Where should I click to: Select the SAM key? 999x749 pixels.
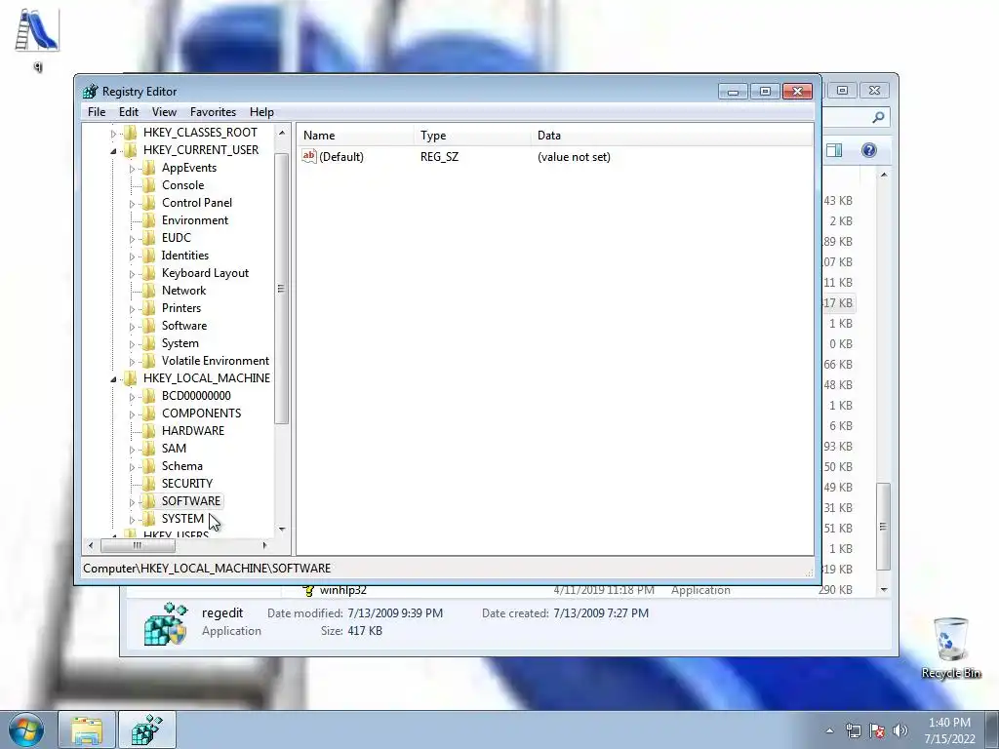click(174, 449)
